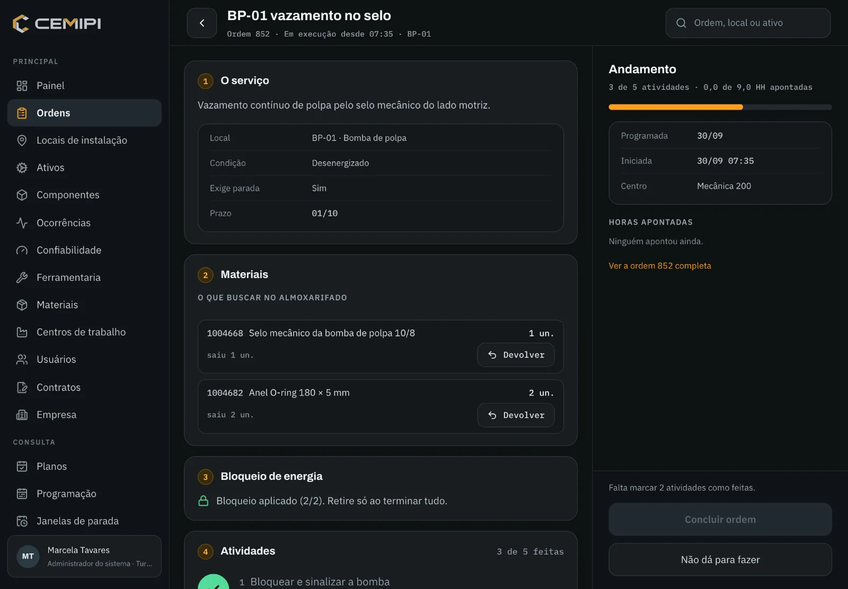848x589 pixels.
Task: Click the Desenergizado condition value
Action: coord(340,163)
